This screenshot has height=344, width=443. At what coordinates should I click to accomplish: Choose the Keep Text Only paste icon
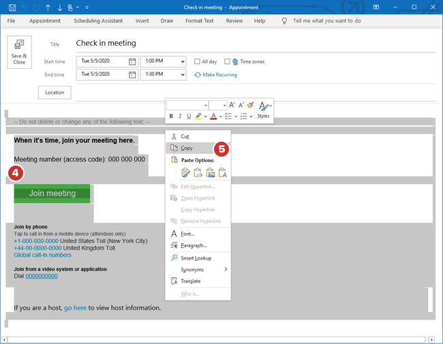point(222,173)
